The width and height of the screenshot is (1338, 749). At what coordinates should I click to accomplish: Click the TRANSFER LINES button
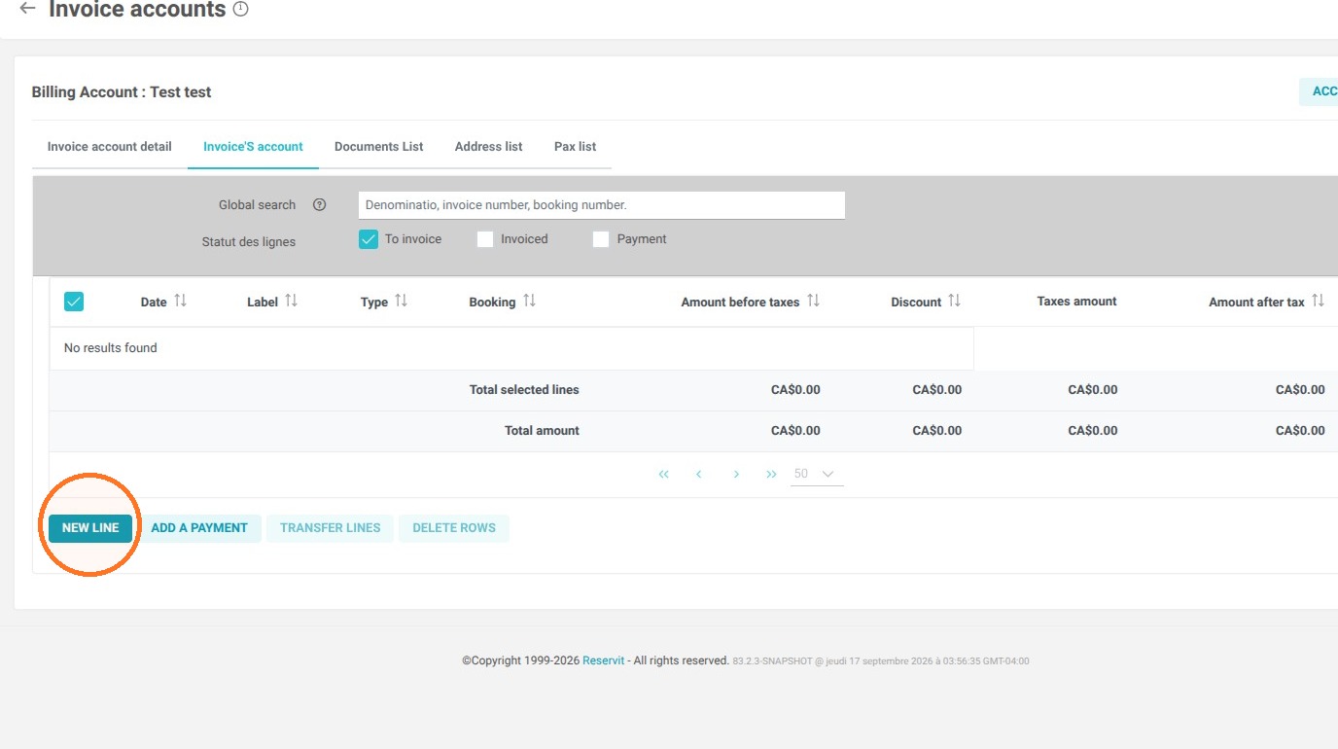point(331,528)
